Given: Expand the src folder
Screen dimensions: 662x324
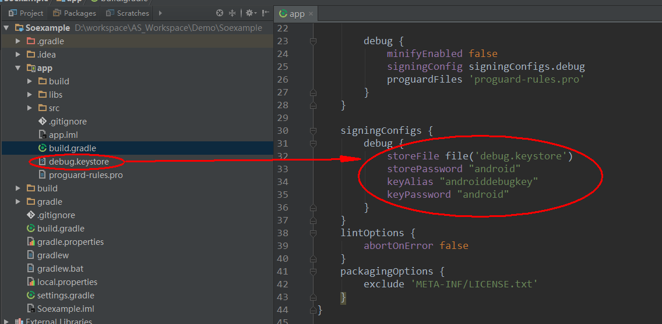Looking at the screenshot, I should coord(30,108).
